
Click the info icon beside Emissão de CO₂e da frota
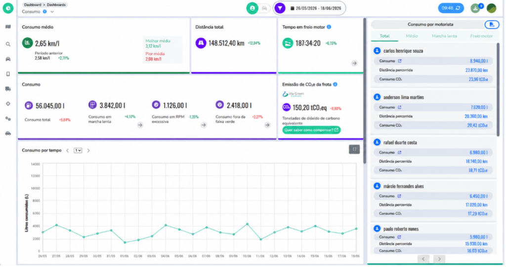click(x=336, y=84)
